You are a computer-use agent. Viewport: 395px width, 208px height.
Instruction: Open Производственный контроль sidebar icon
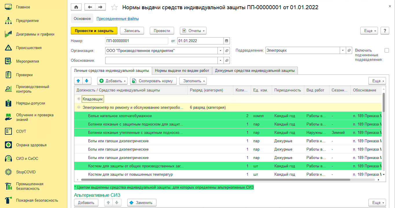[x=8, y=89]
